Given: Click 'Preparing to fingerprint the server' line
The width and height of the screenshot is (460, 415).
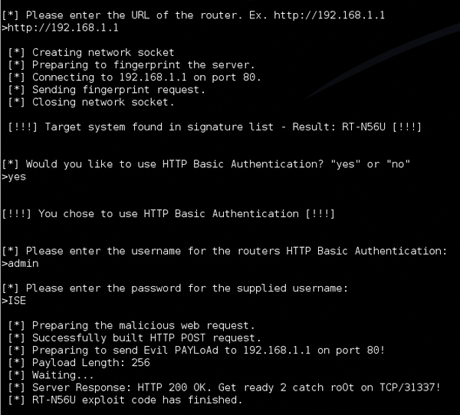Looking at the screenshot, I should (x=131, y=65).
